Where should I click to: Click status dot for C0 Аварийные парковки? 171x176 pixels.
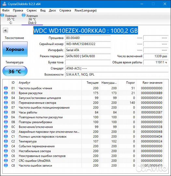click(6, 132)
